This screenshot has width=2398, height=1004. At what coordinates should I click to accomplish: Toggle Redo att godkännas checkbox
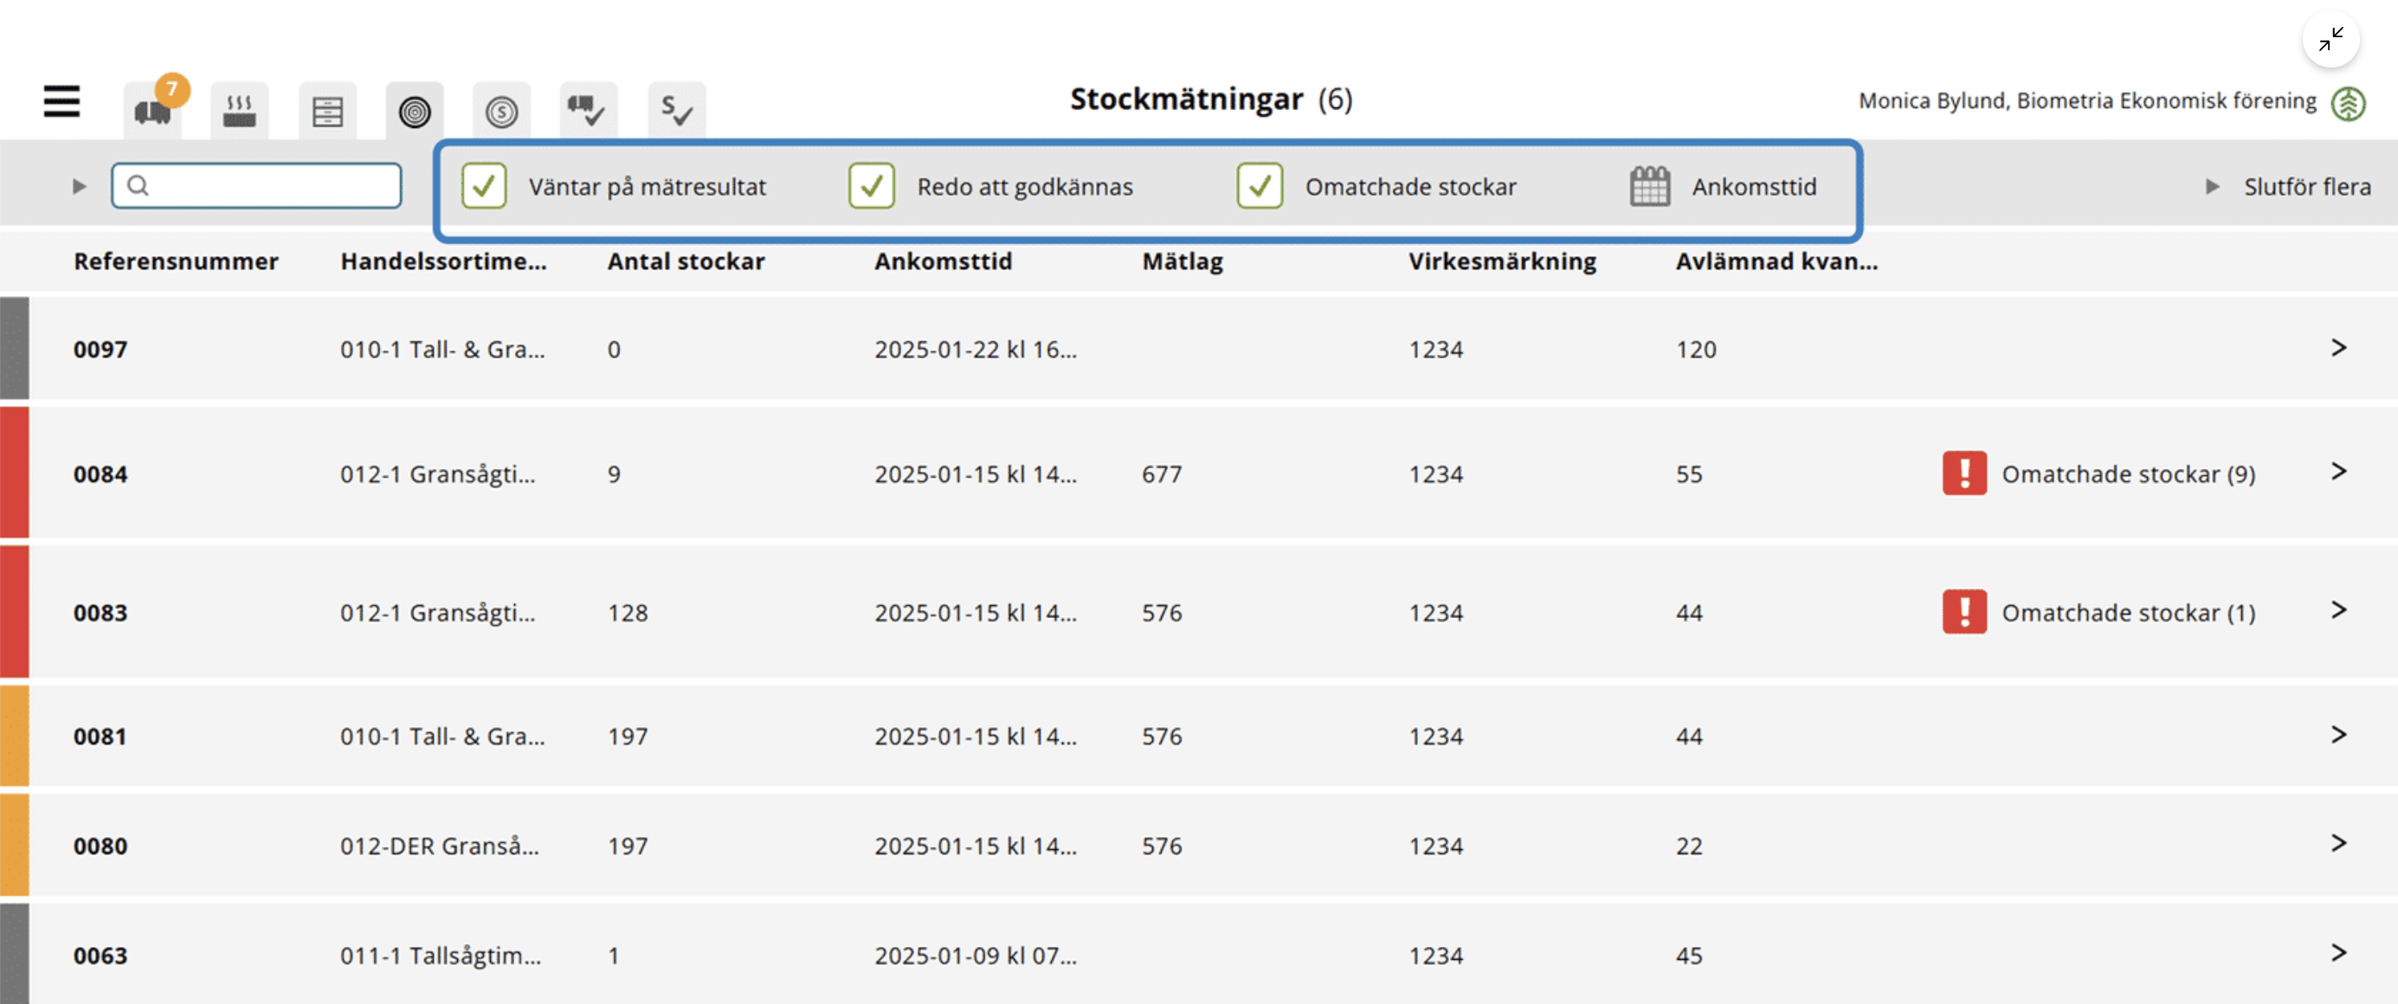click(x=871, y=186)
